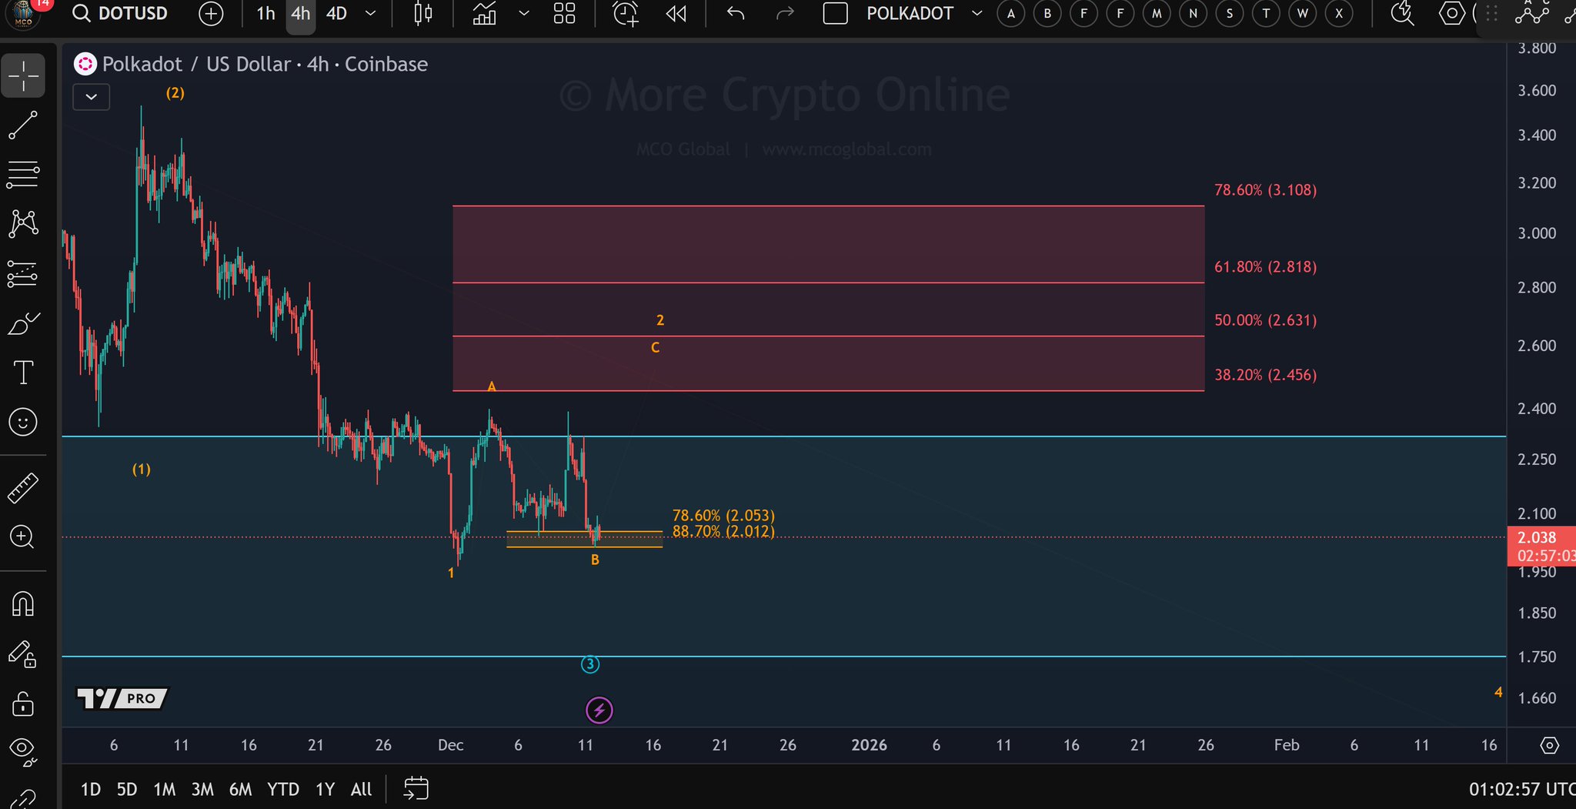This screenshot has width=1576, height=809.
Task: Select the A quick-access circle button
Action: (x=1011, y=14)
